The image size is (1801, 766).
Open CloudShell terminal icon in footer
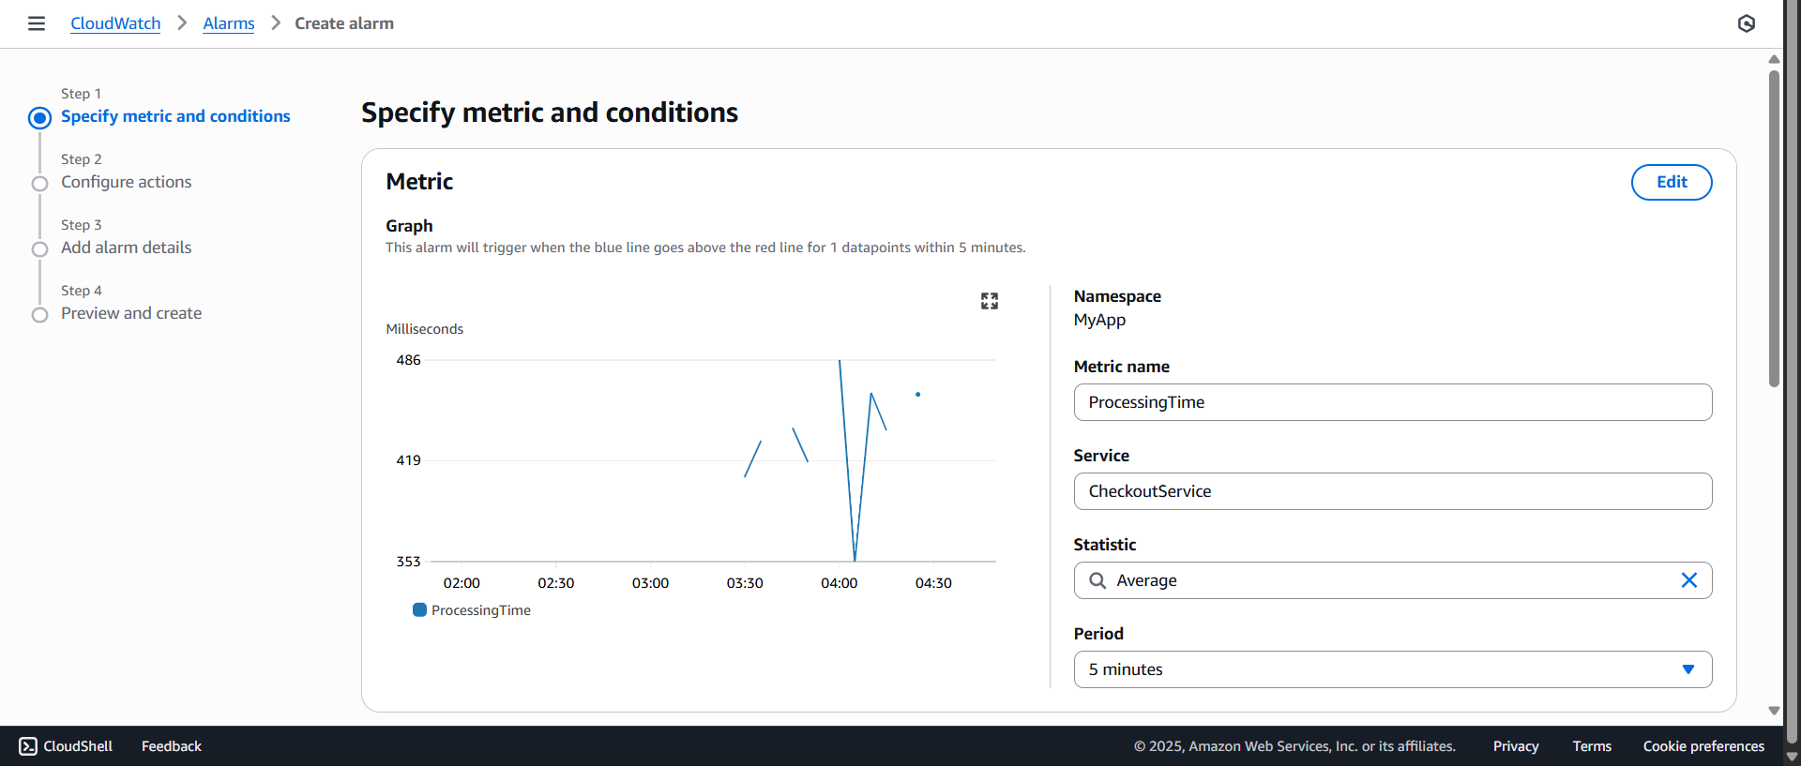pyautogui.click(x=28, y=746)
